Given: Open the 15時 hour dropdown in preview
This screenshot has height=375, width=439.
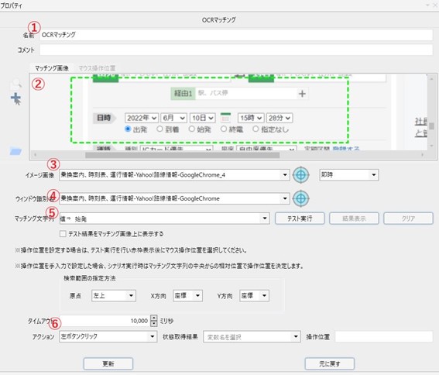Looking at the screenshot, I should 251,118.
